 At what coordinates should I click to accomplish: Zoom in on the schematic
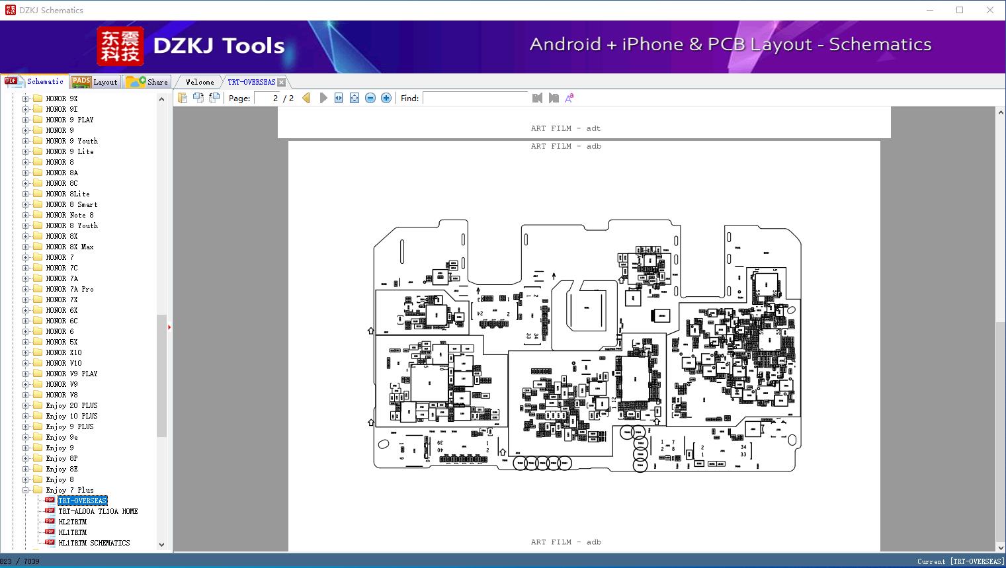386,98
